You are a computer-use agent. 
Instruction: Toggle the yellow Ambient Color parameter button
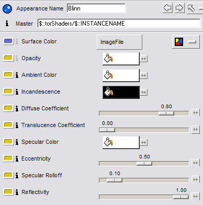pos(8,75)
